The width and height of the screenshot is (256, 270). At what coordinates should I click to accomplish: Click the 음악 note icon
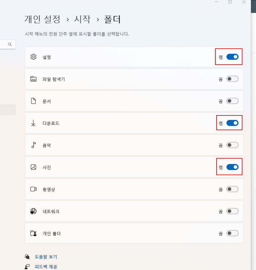tap(33, 145)
